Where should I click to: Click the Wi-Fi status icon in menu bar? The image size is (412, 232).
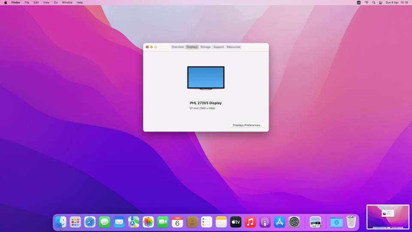pyautogui.click(x=367, y=3)
